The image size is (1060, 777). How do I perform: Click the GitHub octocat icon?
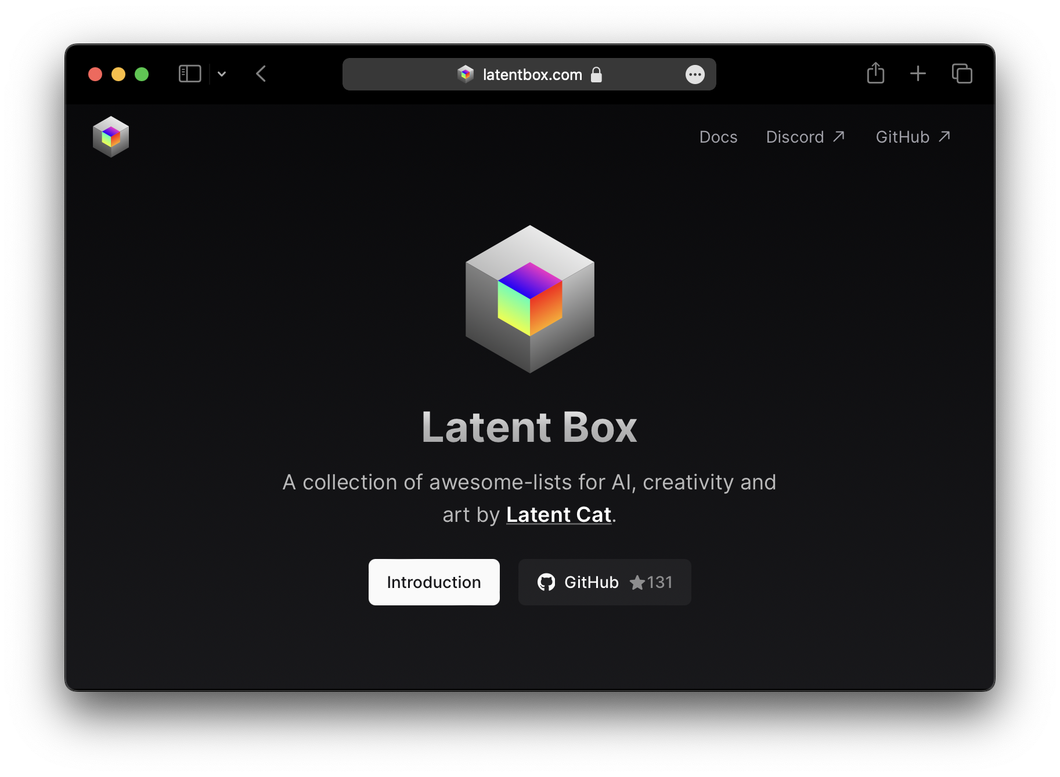click(x=546, y=582)
